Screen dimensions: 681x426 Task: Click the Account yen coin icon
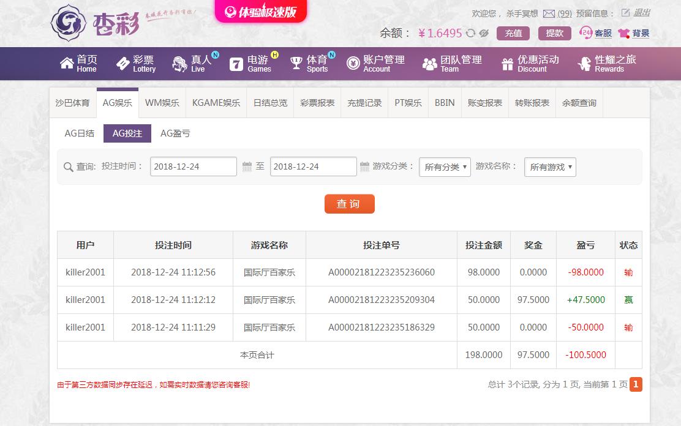point(353,64)
